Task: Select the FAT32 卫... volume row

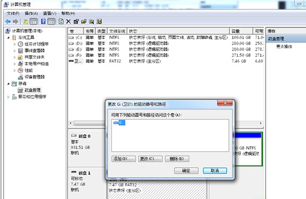Action: [x=166, y=61]
